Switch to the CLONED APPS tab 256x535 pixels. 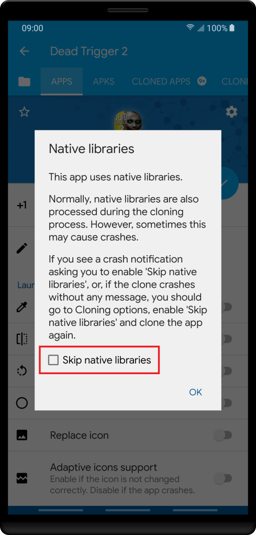pos(161,82)
